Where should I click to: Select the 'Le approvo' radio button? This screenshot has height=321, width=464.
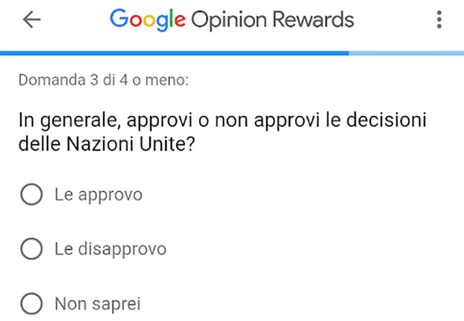point(31,194)
